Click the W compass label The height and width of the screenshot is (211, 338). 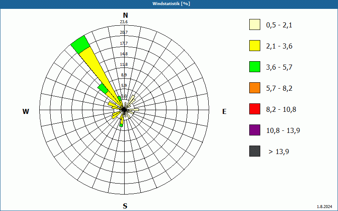point(26,111)
